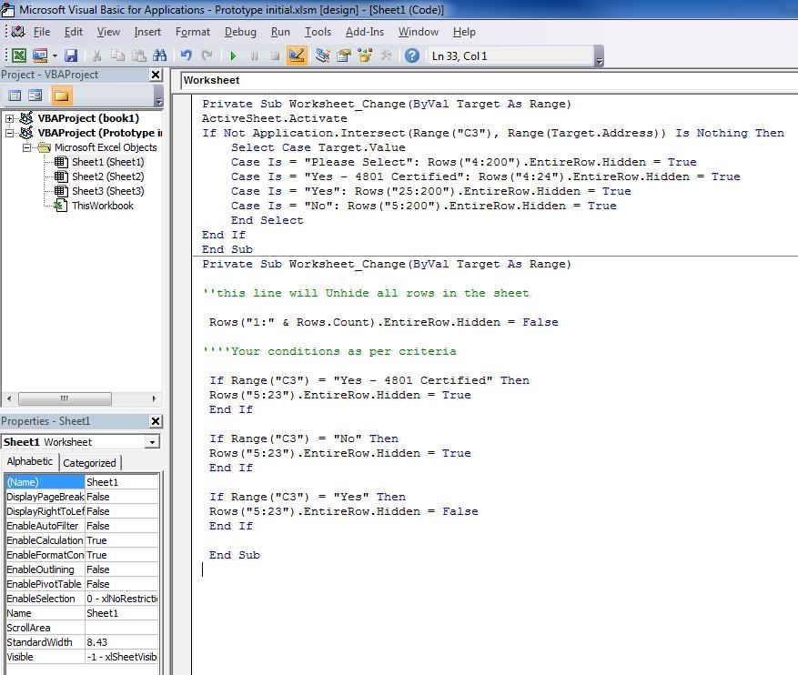This screenshot has height=675, width=798.
Task: Click the Find binoculars icon
Action: [x=159, y=55]
